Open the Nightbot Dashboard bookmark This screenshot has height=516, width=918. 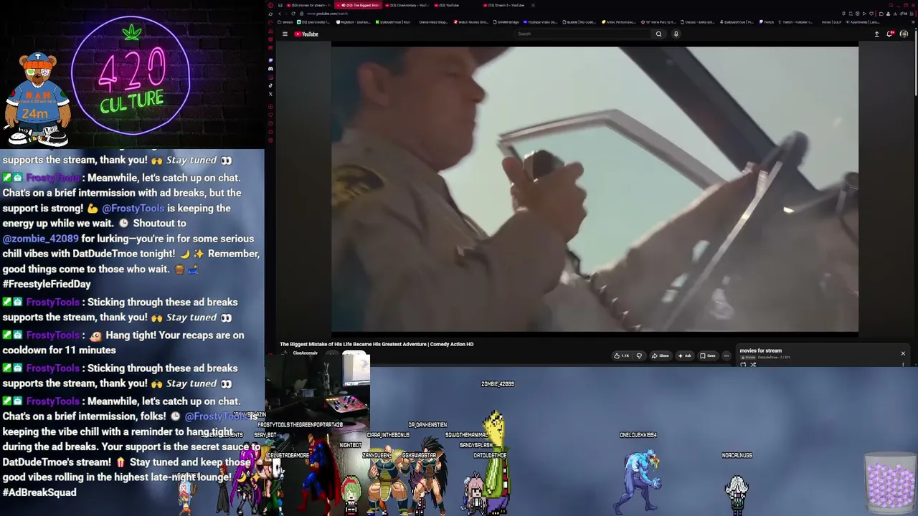(x=354, y=22)
